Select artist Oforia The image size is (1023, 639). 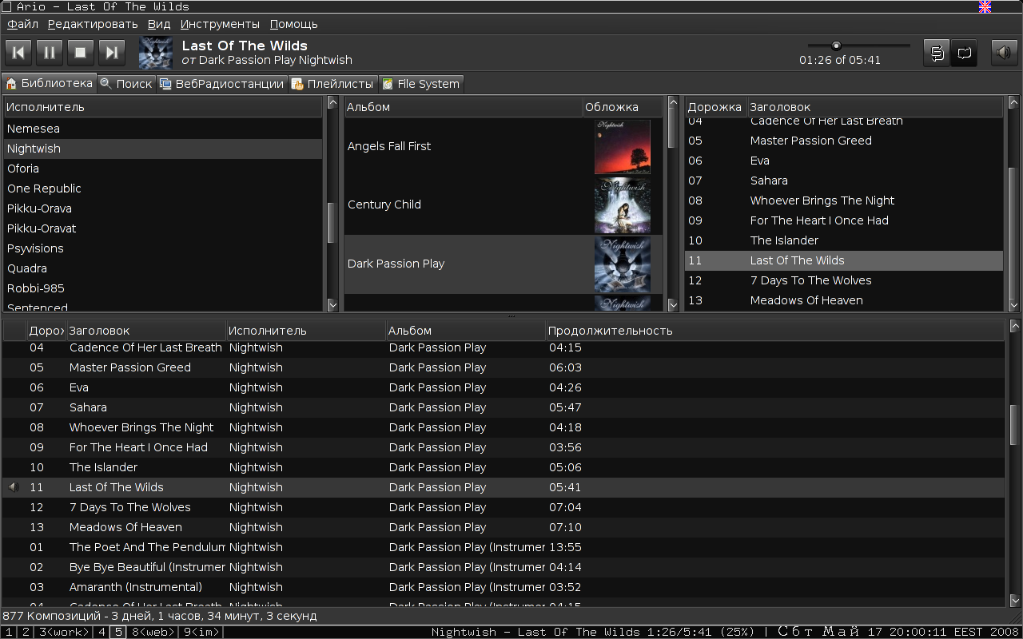click(163, 169)
